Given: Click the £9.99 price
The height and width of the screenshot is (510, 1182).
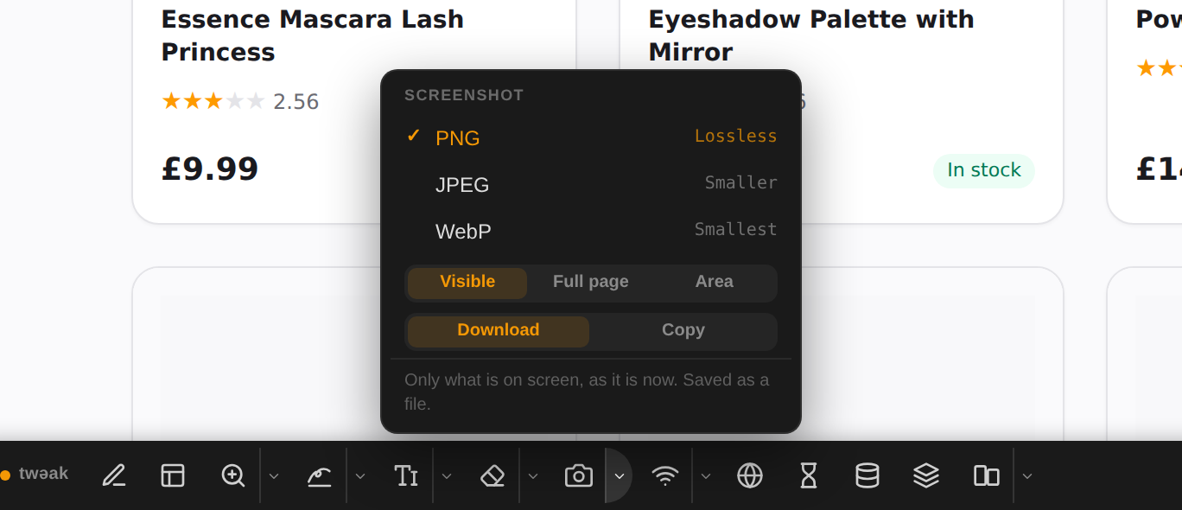Looking at the screenshot, I should tap(210, 169).
